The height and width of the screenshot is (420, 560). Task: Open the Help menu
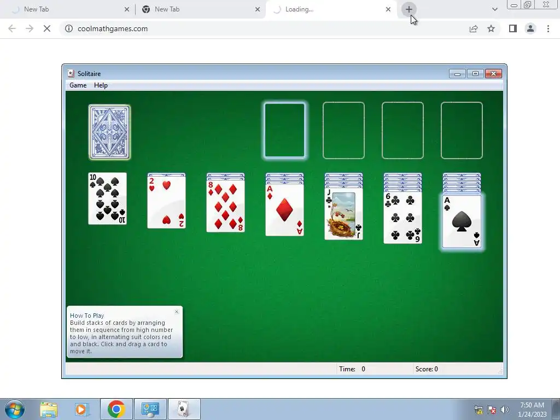[101, 85]
